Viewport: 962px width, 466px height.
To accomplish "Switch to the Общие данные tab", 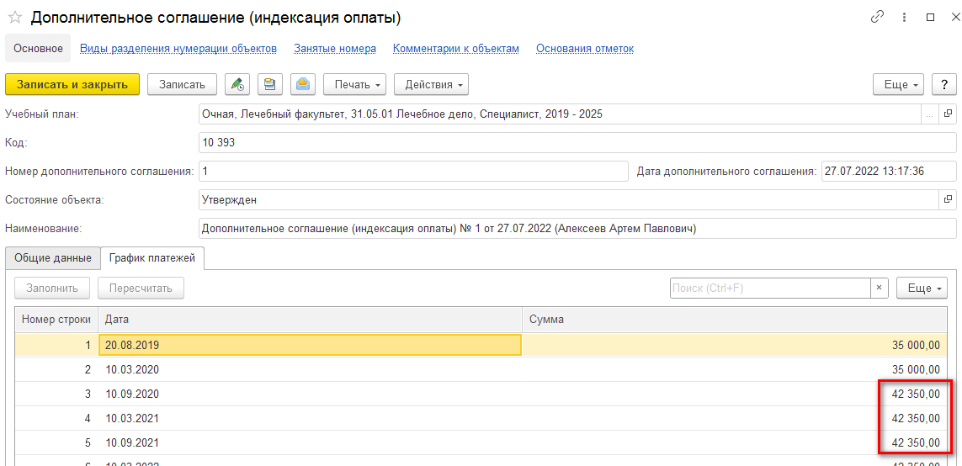I will [53, 258].
